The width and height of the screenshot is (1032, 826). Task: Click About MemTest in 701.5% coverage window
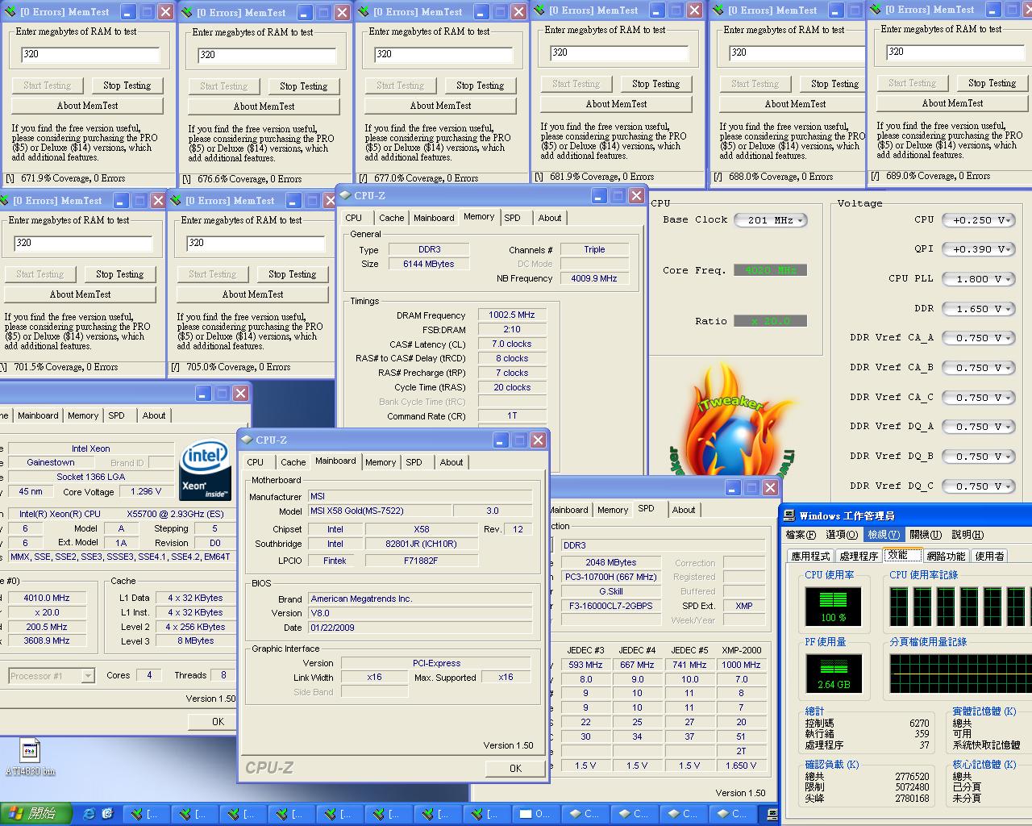[80, 294]
